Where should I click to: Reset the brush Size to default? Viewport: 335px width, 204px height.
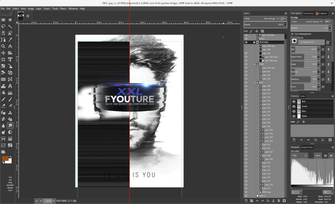[323, 49]
